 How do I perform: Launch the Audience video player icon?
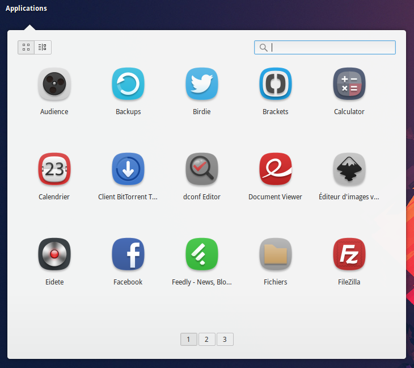[54, 84]
